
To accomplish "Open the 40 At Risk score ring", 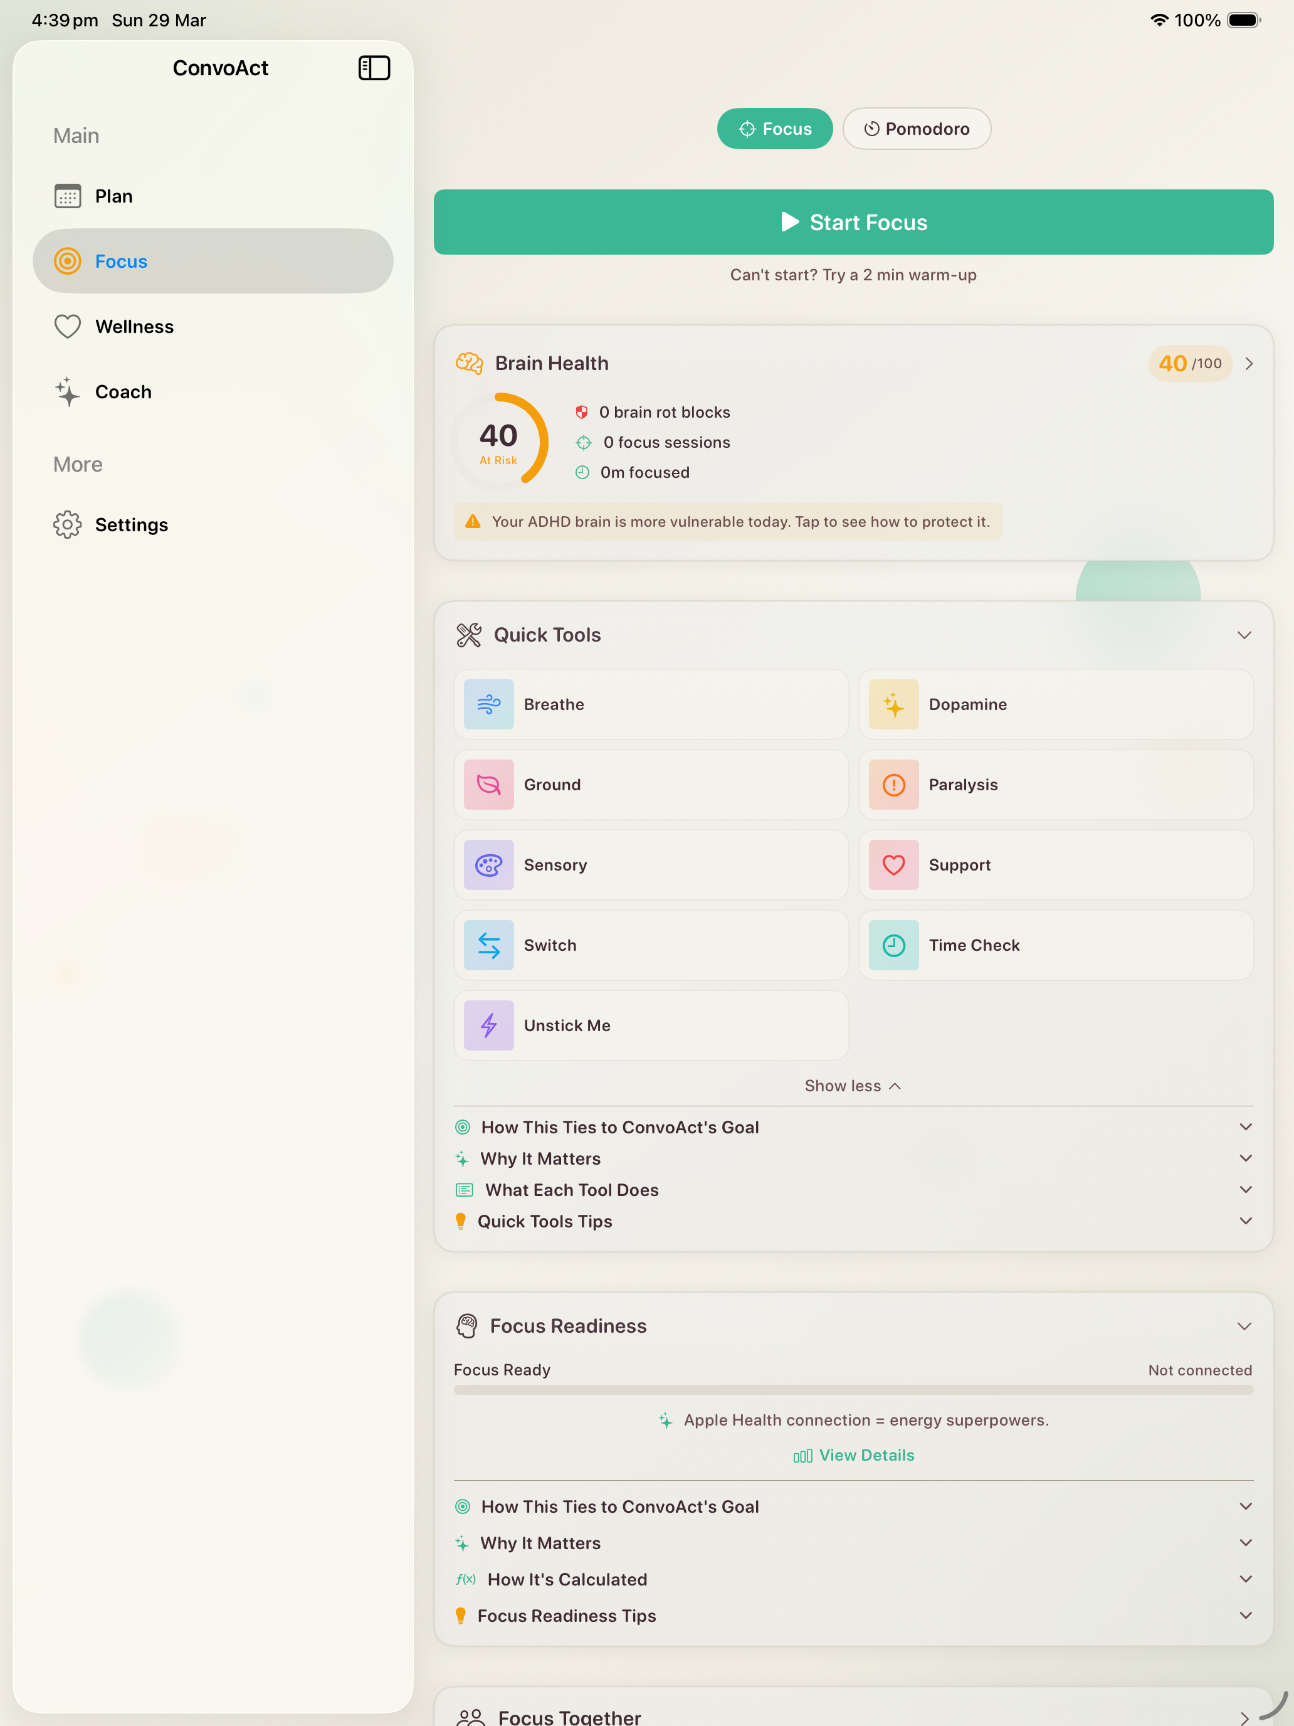I will 498,442.
